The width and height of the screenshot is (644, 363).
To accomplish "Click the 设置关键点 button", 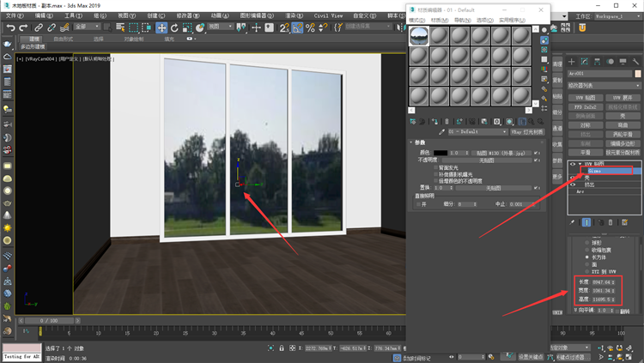I will coord(531,356).
